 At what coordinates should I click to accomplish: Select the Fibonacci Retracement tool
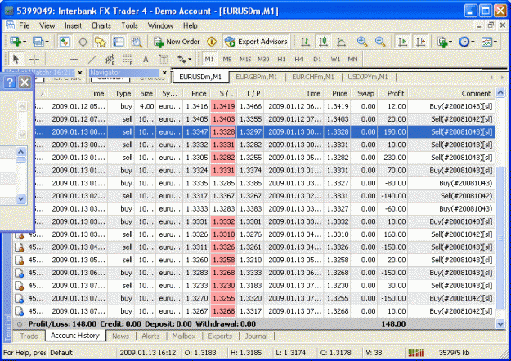click(128, 60)
